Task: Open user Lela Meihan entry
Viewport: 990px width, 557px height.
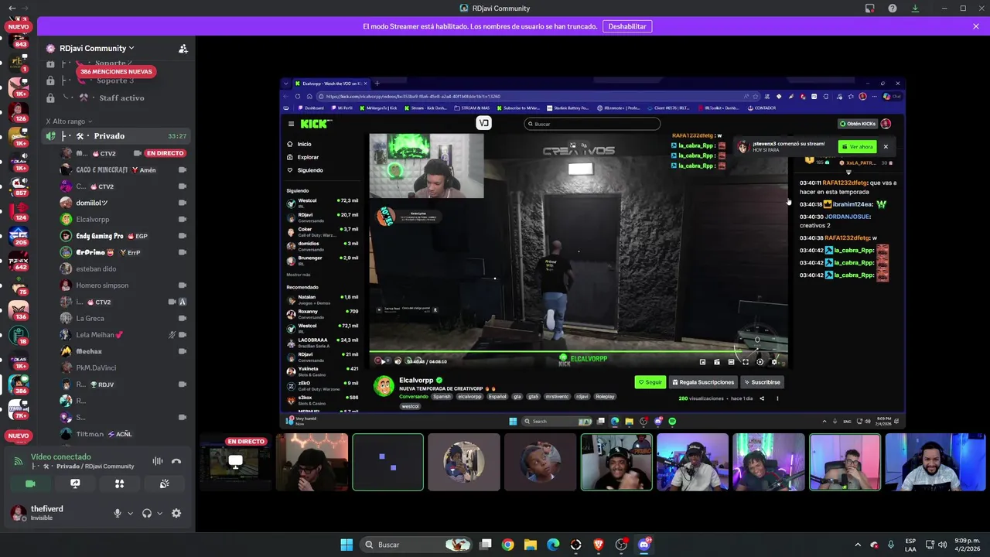Action: (124, 334)
